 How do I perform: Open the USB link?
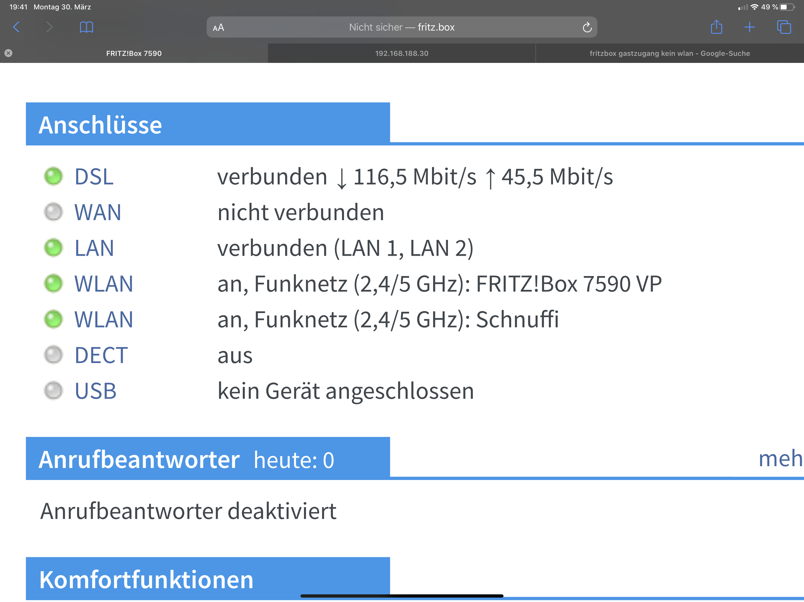coord(95,391)
